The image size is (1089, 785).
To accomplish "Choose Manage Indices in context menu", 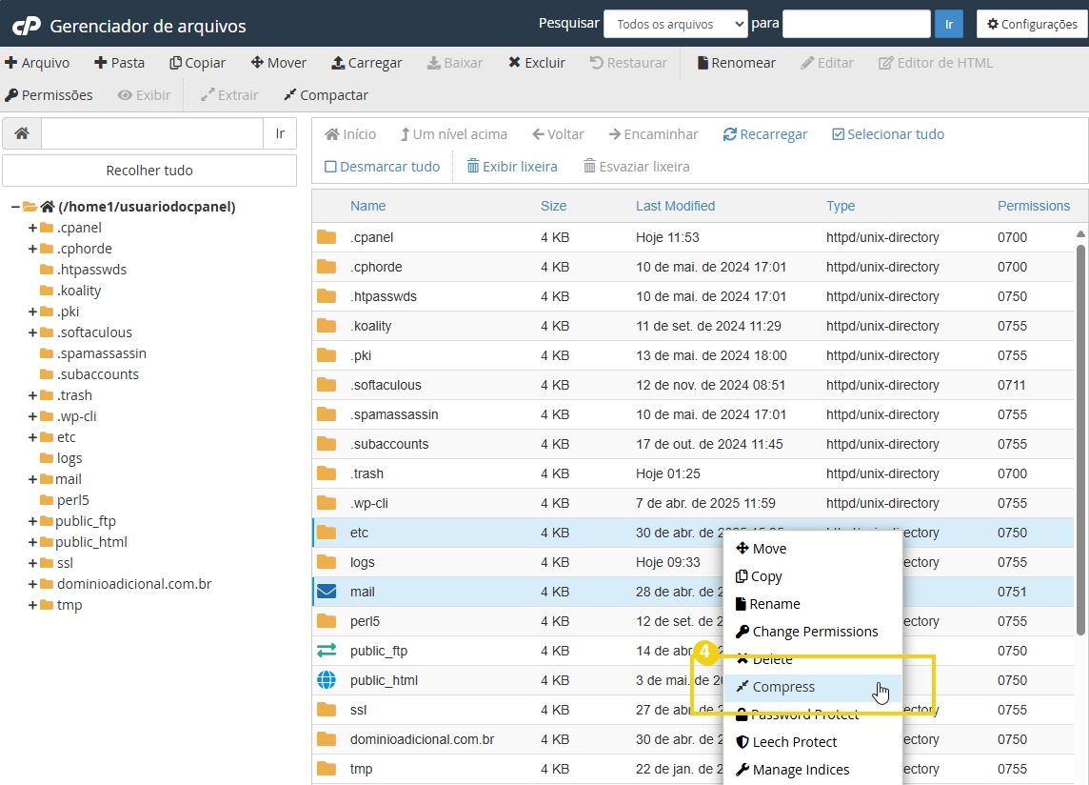I will pos(813,770).
